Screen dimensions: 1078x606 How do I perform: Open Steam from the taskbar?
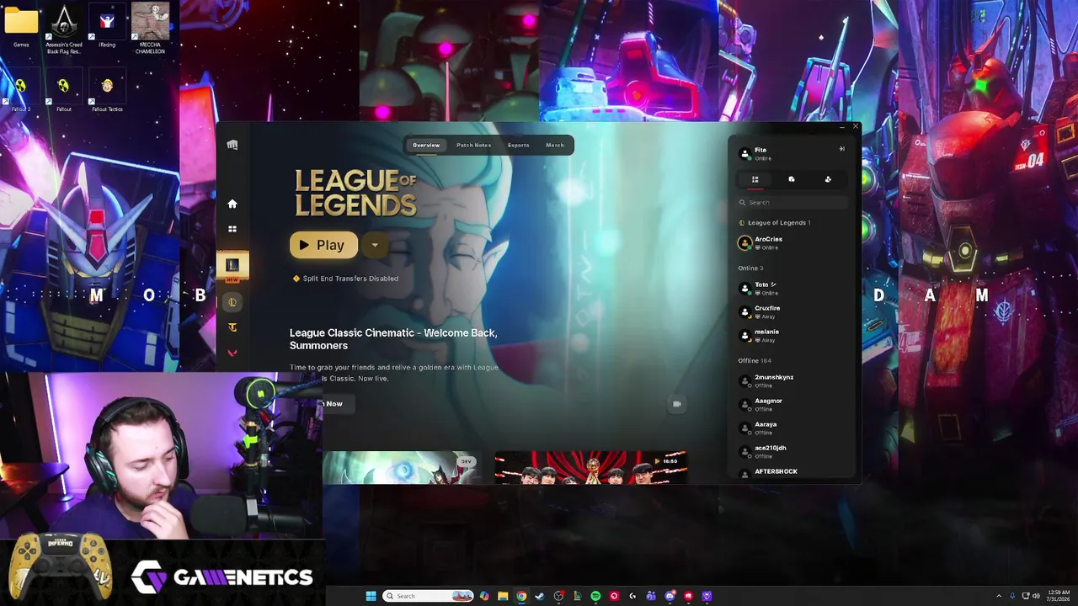tap(540, 596)
